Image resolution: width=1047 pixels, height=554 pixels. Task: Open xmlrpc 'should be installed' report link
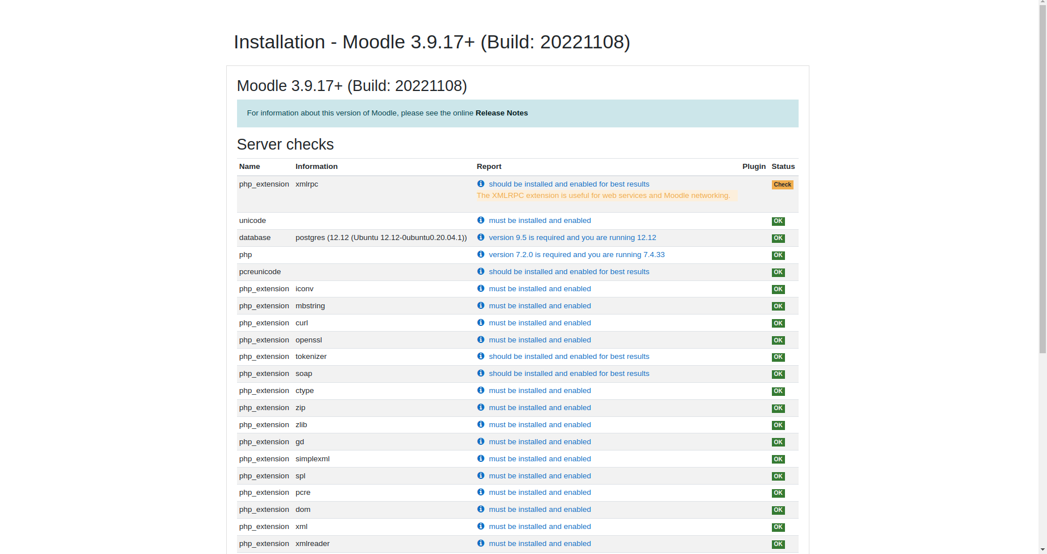pyautogui.click(x=569, y=184)
